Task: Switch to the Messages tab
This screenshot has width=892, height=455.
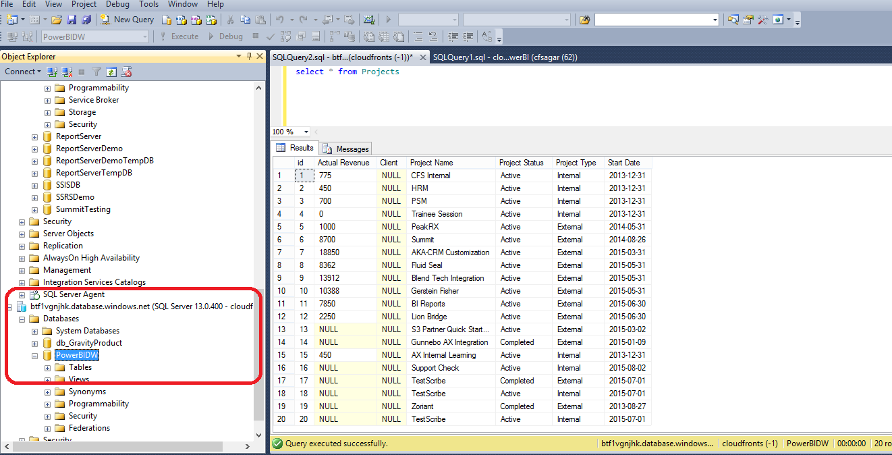Action: coord(346,149)
